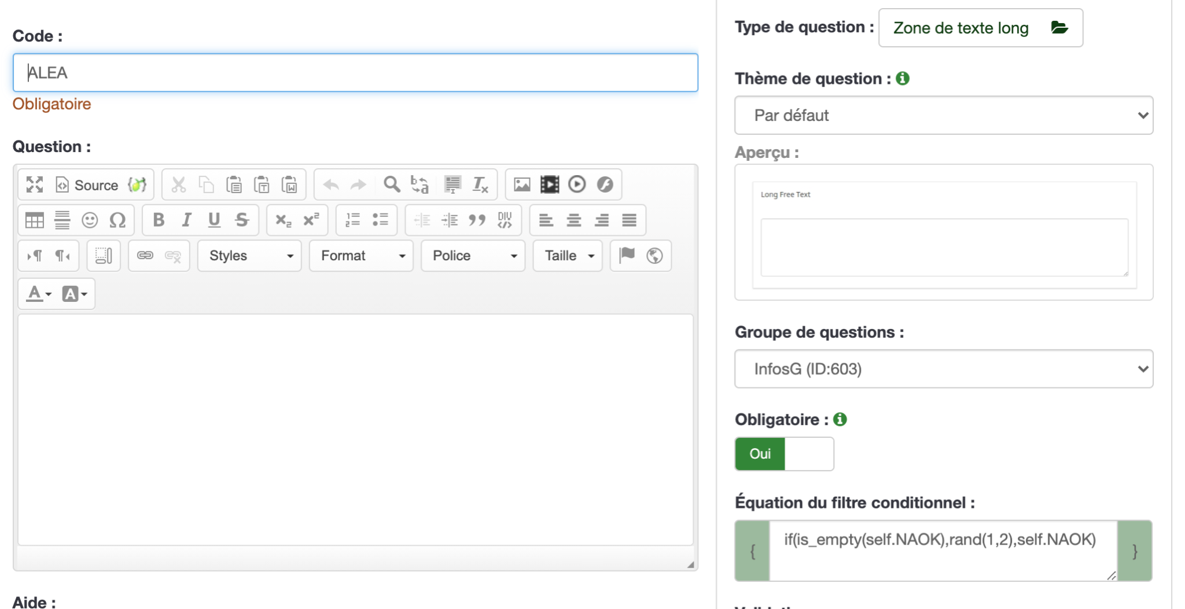Toggle underline formatting
1185x609 pixels.
214,220
